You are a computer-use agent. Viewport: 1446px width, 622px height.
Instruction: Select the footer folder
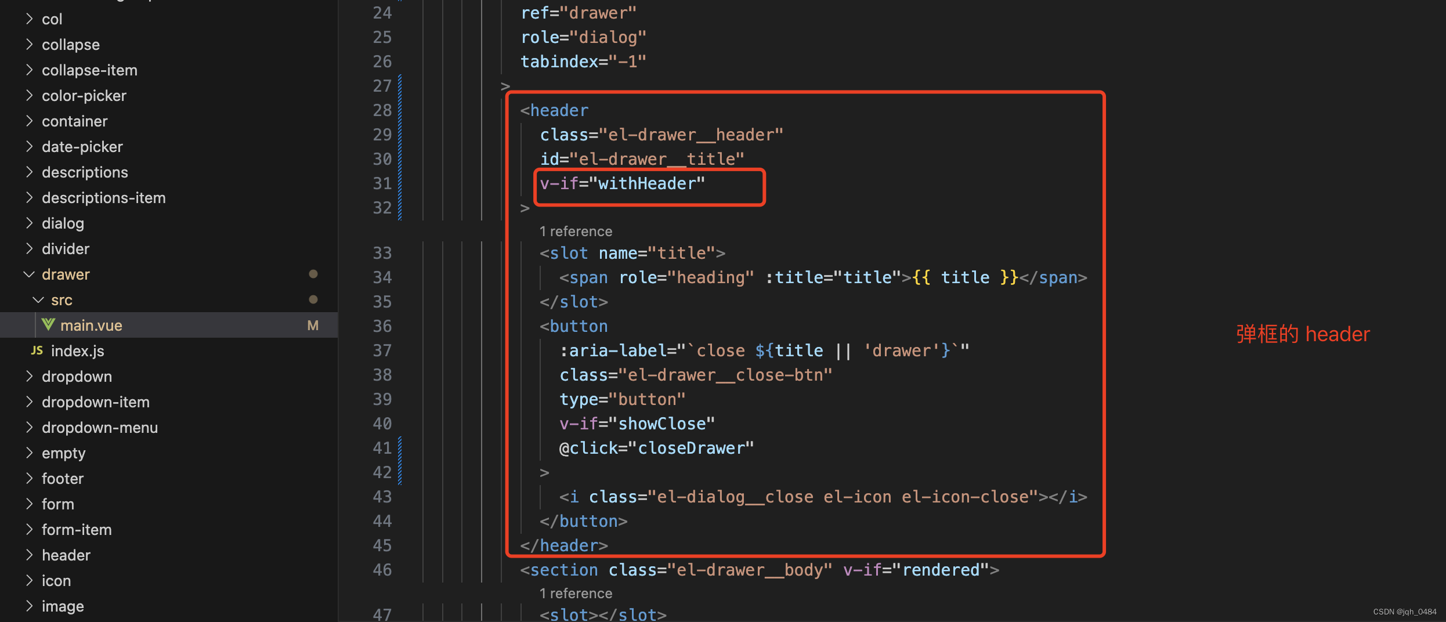pyautogui.click(x=62, y=478)
